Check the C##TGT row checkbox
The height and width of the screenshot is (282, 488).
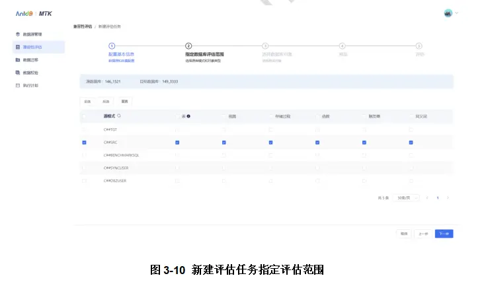[x=84, y=129]
